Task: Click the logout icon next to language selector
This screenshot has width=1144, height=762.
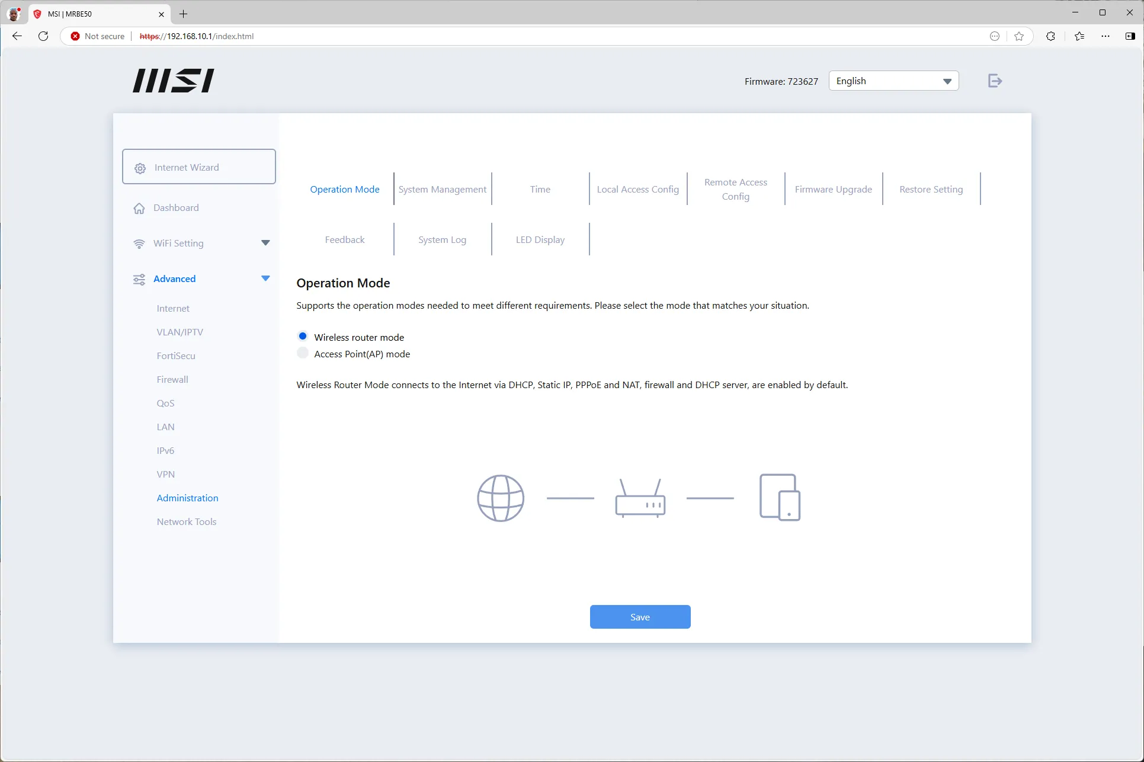Action: pos(995,81)
